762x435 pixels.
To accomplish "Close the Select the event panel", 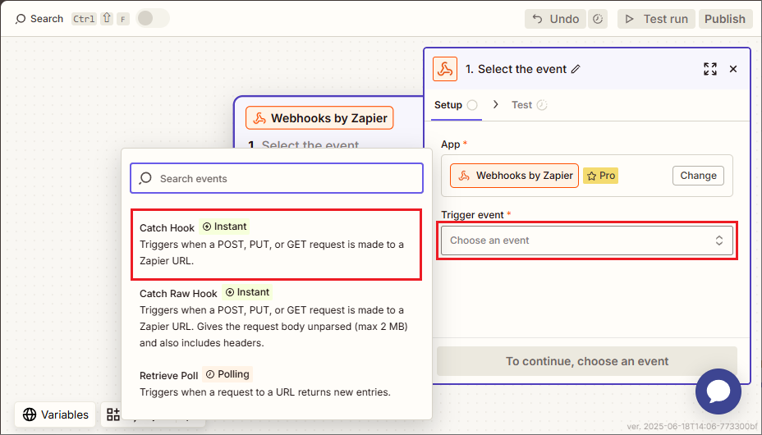I will 732,69.
